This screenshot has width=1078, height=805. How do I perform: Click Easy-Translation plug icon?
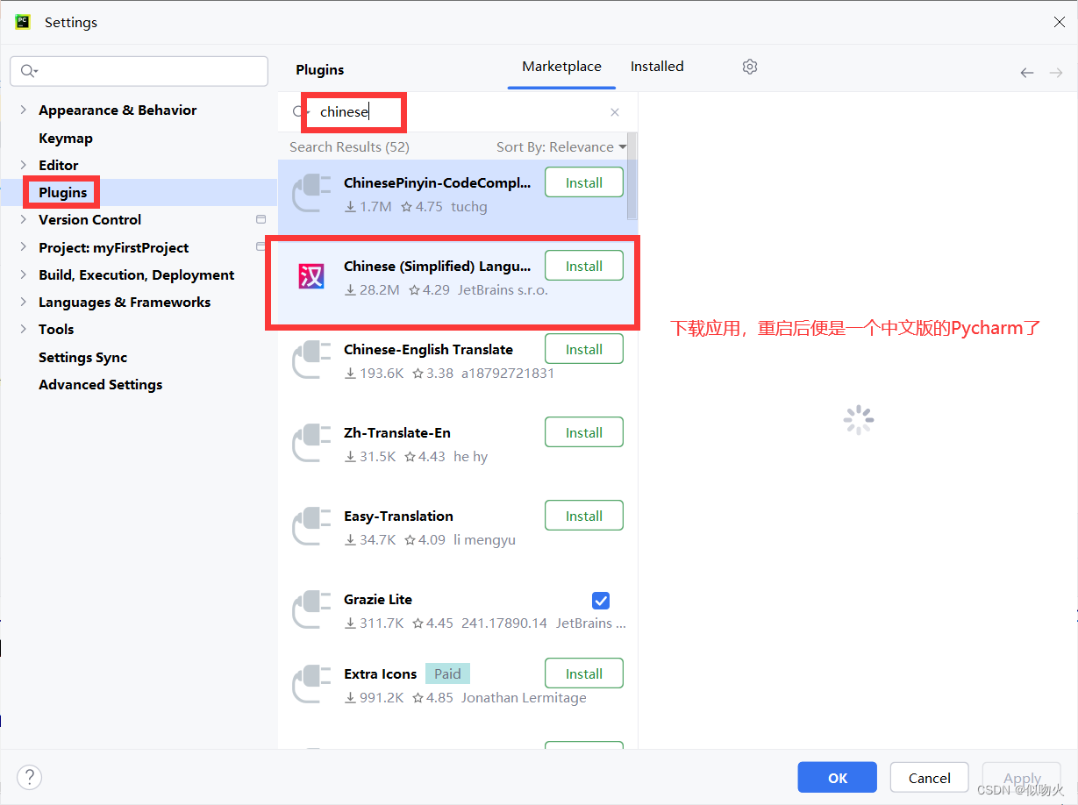(x=311, y=527)
